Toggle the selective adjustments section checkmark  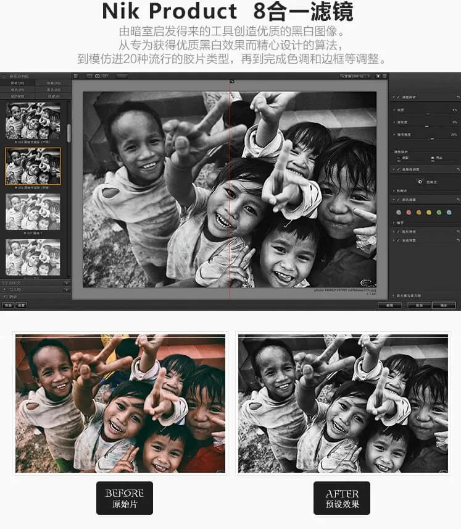pos(398,169)
